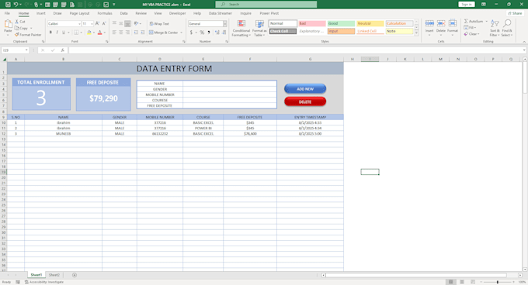Switch to the Developer ribbon tab

click(x=178, y=13)
